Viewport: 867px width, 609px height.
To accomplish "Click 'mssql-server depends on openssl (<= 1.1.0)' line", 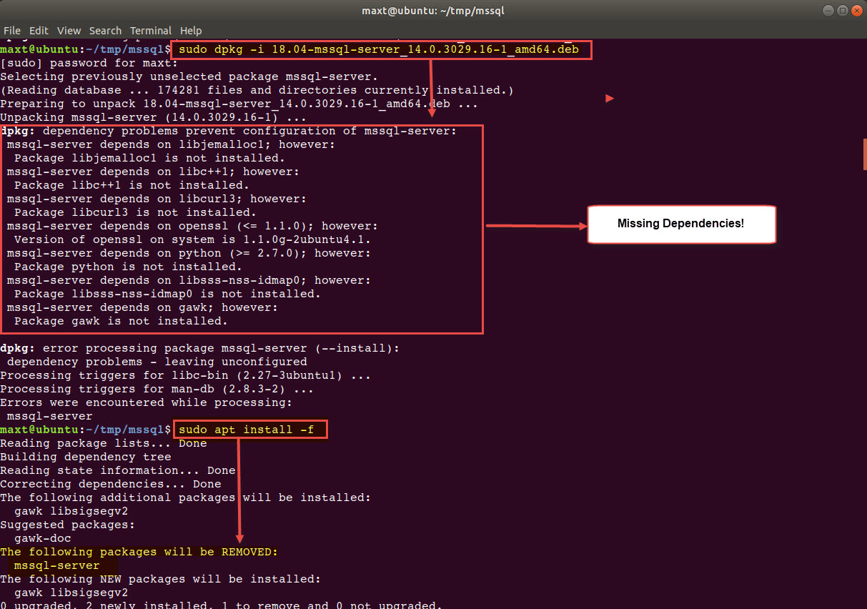I will (192, 227).
